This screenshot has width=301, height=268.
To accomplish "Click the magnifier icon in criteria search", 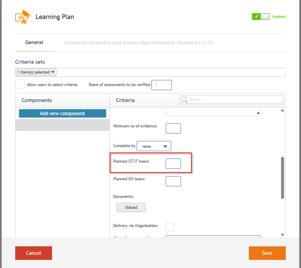I will [x=184, y=100].
